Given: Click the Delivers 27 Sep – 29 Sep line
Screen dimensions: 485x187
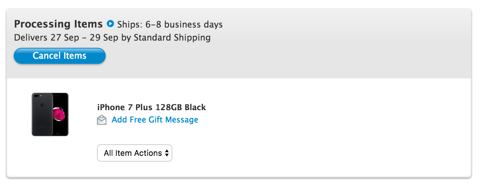Looking at the screenshot, I should coord(112,37).
